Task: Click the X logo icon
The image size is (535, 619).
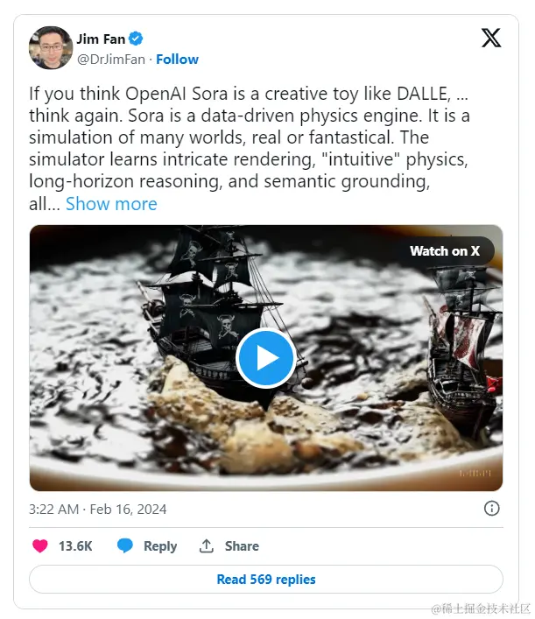Action: tap(491, 39)
